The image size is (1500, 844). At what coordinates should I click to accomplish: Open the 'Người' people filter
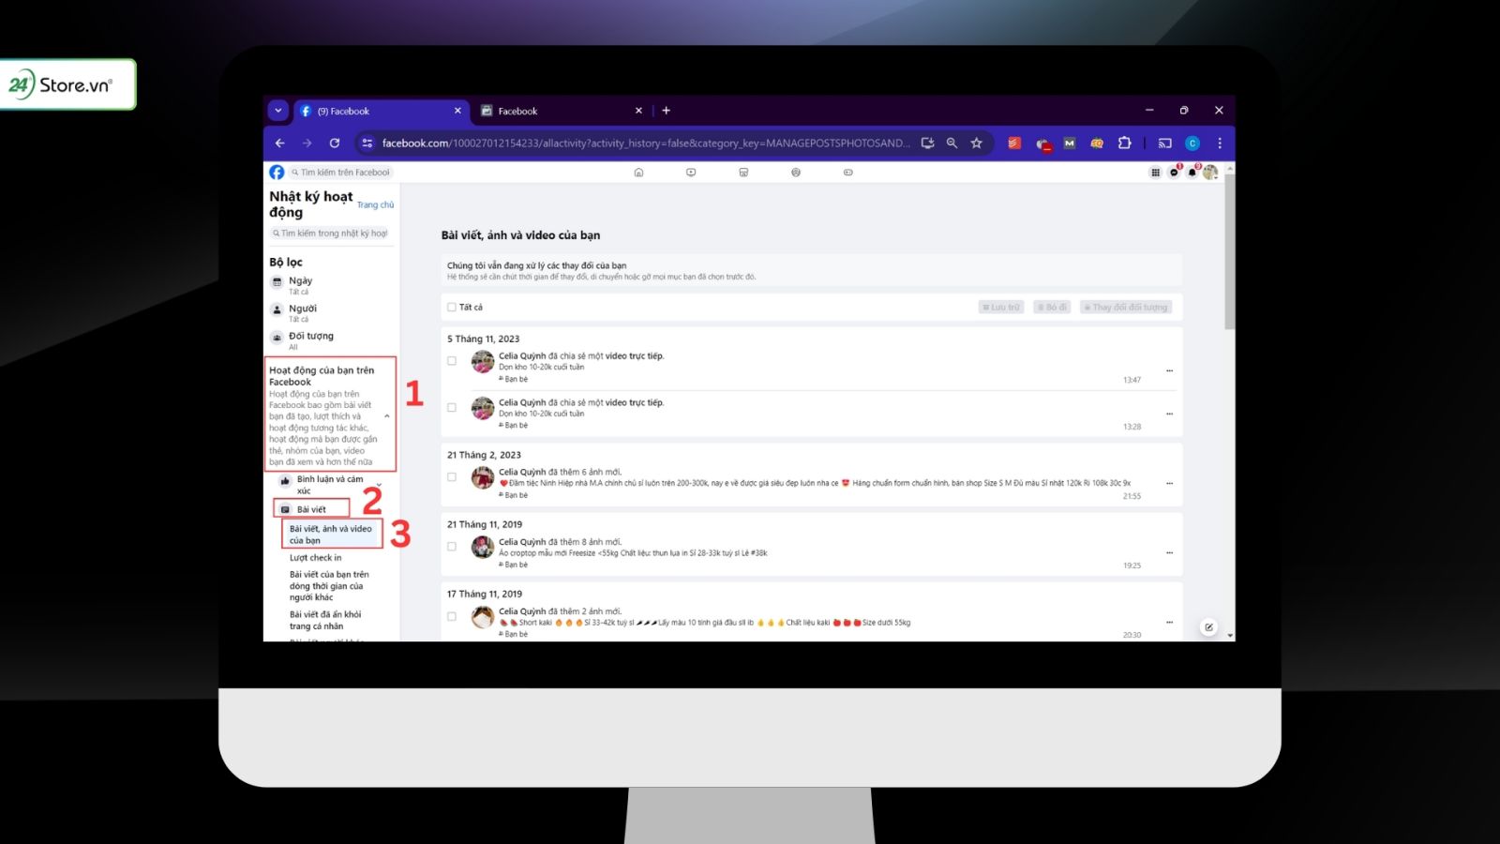point(330,313)
